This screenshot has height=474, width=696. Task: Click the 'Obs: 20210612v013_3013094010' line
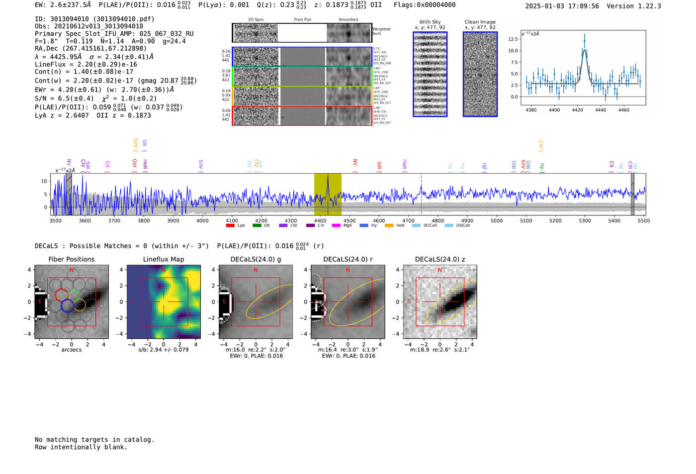point(89,26)
